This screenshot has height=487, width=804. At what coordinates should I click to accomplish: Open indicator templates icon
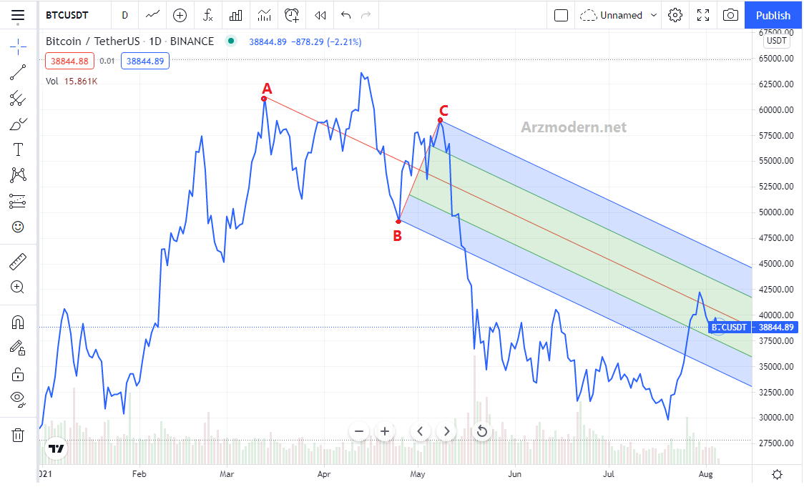pos(264,16)
